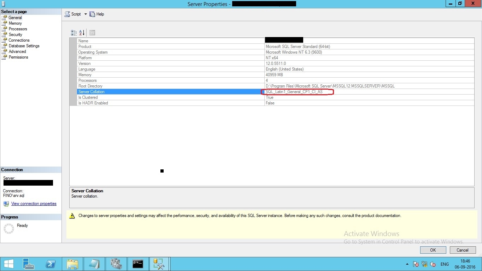Switch to the Command Prompt taskbar window

pos(137,264)
